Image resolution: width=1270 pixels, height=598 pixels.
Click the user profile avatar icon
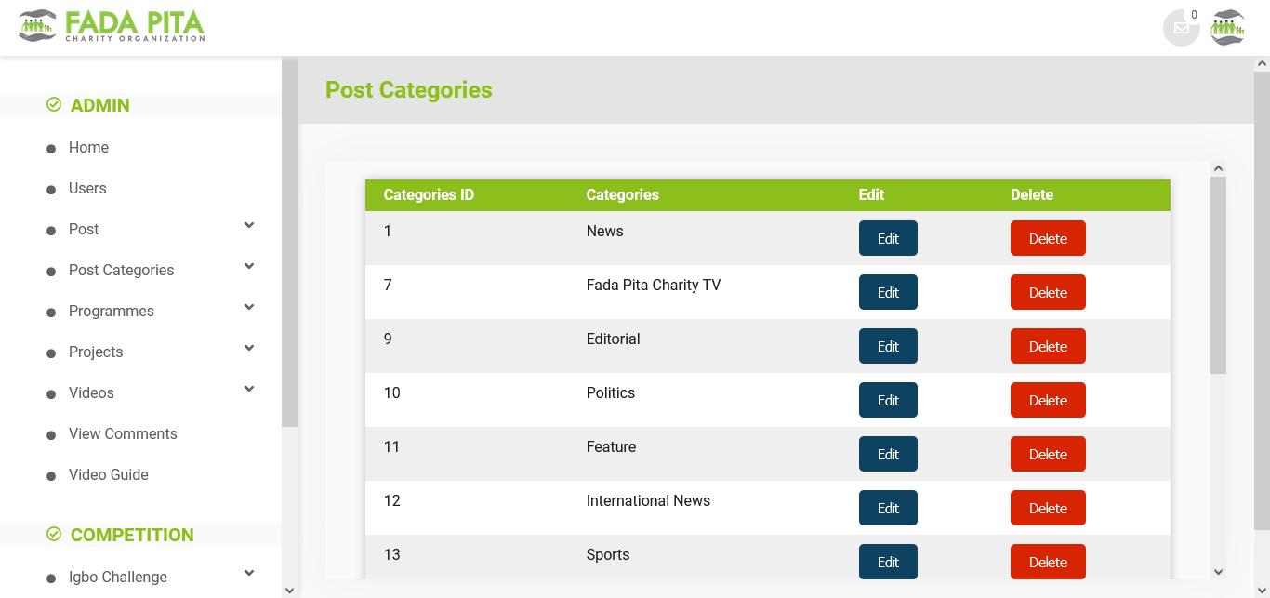click(x=1227, y=28)
